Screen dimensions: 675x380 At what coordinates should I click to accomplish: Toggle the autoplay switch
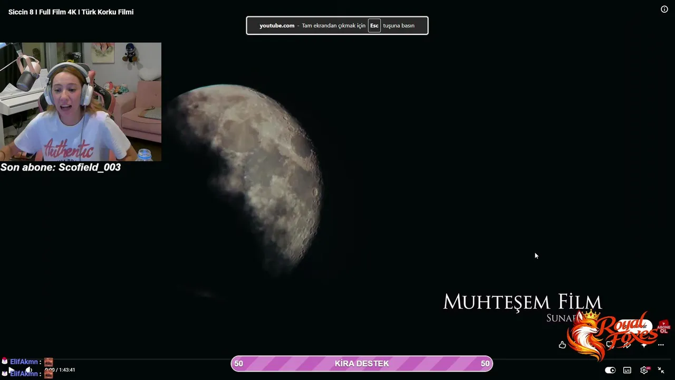coord(610,370)
